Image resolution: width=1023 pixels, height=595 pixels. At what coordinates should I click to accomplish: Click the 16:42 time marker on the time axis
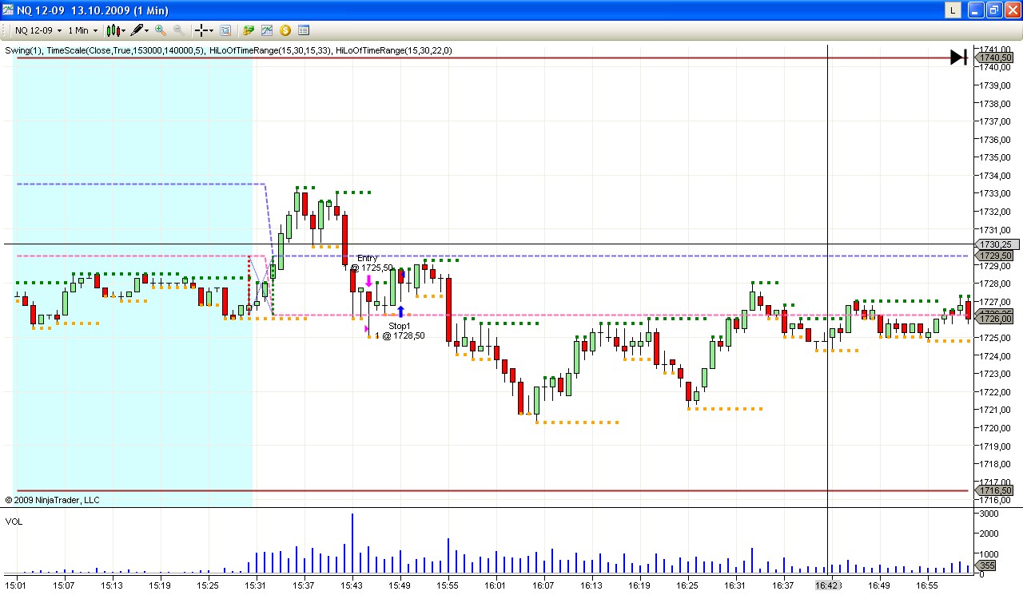(x=828, y=585)
